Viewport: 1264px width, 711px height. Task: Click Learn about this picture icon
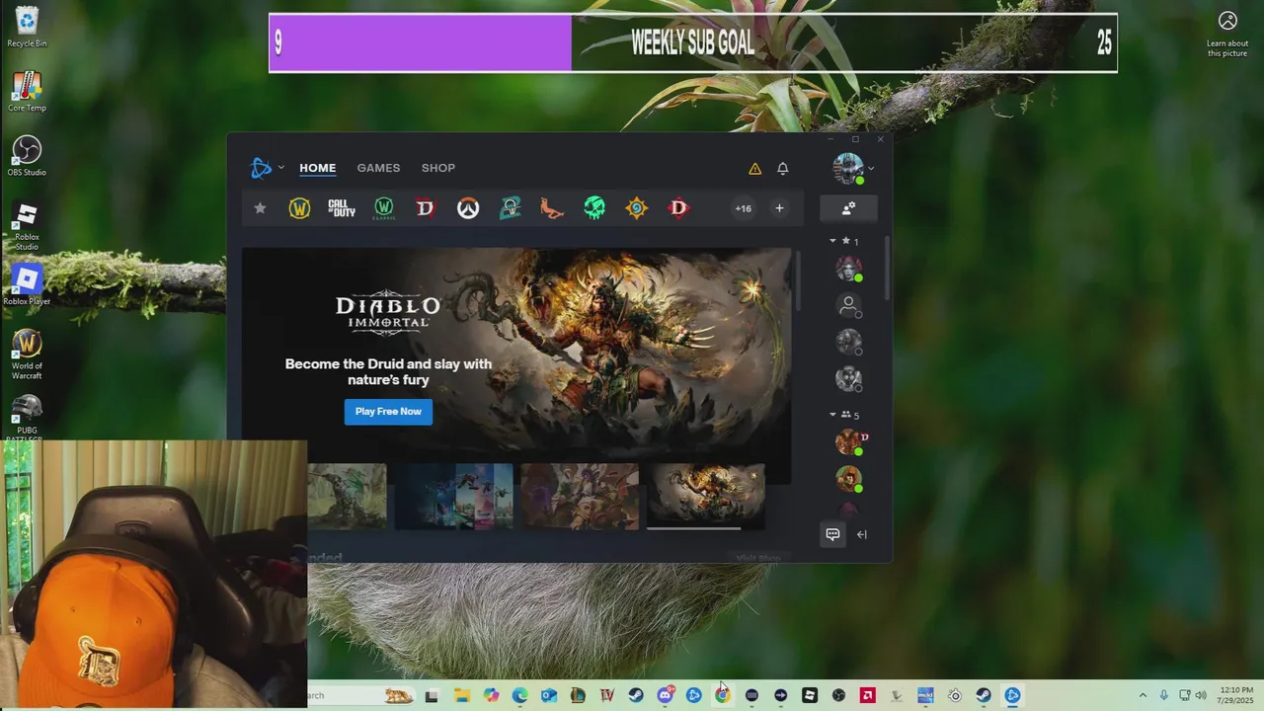point(1227,34)
